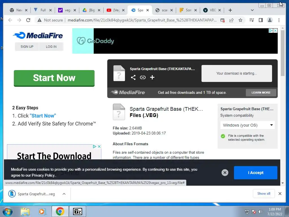Click Your download is starting box
Viewport: 289px width, 217px height.
point(237,73)
